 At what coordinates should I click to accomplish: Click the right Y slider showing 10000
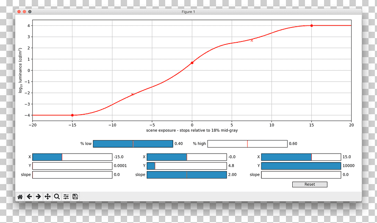tap(301, 166)
